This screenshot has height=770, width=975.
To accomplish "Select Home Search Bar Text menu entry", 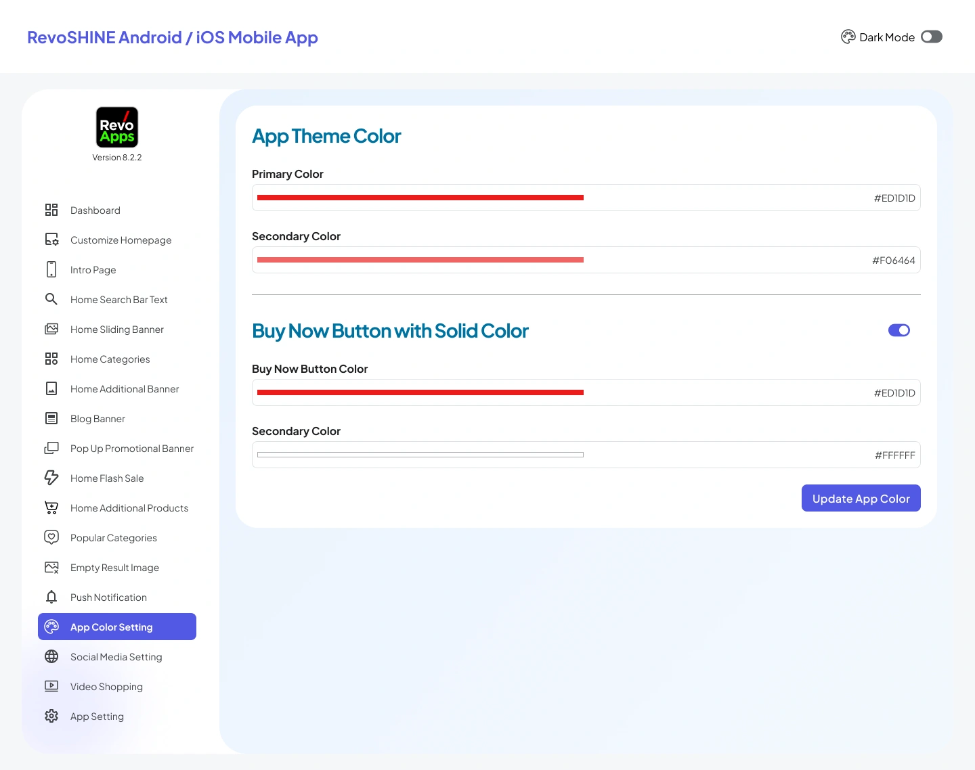I will 117,300.
